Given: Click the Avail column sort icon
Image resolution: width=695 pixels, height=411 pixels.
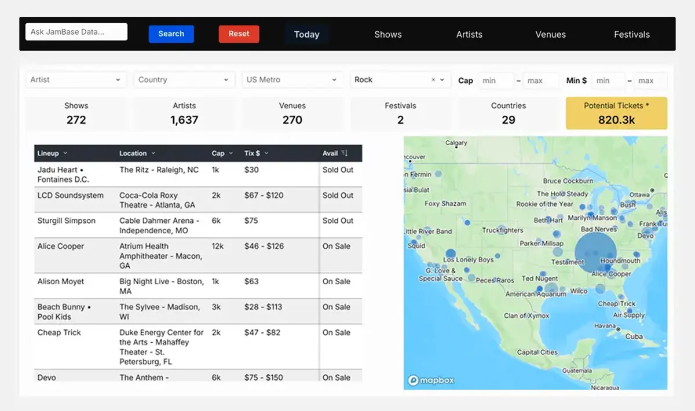Looking at the screenshot, I should pos(344,153).
